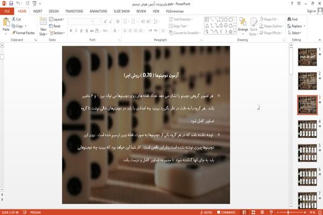The width and height of the screenshot is (323, 215).
Task: Open the Font size combo box
Action: (97, 22)
